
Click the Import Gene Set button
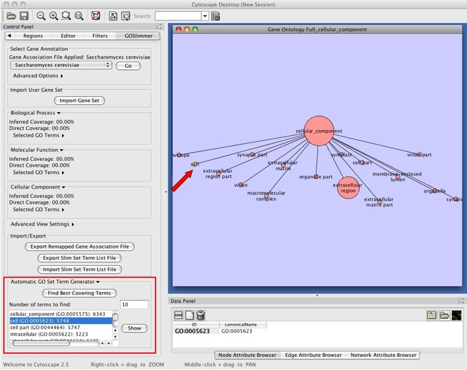[79, 100]
